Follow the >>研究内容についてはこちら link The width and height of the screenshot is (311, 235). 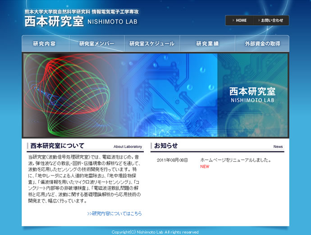coord(114,213)
